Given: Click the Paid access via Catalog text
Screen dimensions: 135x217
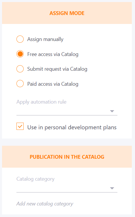Looking at the screenshot, I should [53, 84].
